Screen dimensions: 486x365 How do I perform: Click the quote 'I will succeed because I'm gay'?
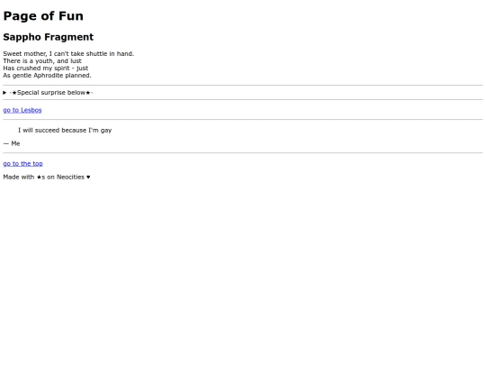[x=65, y=131]
